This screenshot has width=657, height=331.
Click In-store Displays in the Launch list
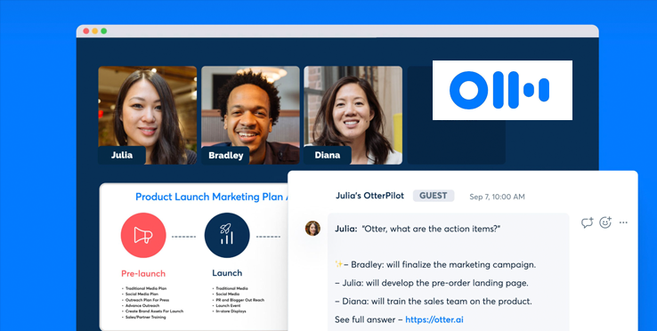click(231, 311)
